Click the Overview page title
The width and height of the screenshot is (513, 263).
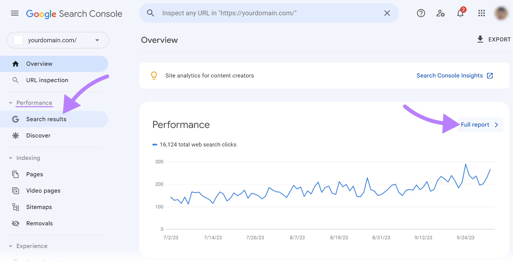click(x=159, y=40)
